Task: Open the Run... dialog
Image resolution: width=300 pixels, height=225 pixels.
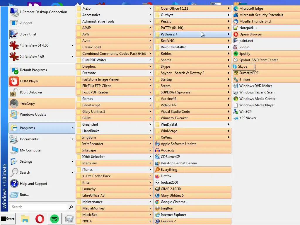Action: tap(42, 195)
